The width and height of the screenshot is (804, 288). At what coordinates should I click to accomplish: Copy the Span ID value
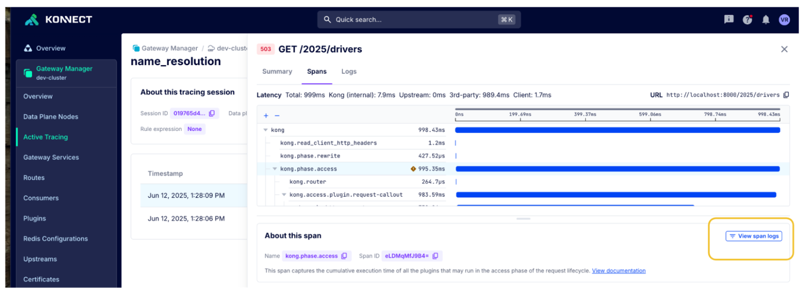point(435,256)
